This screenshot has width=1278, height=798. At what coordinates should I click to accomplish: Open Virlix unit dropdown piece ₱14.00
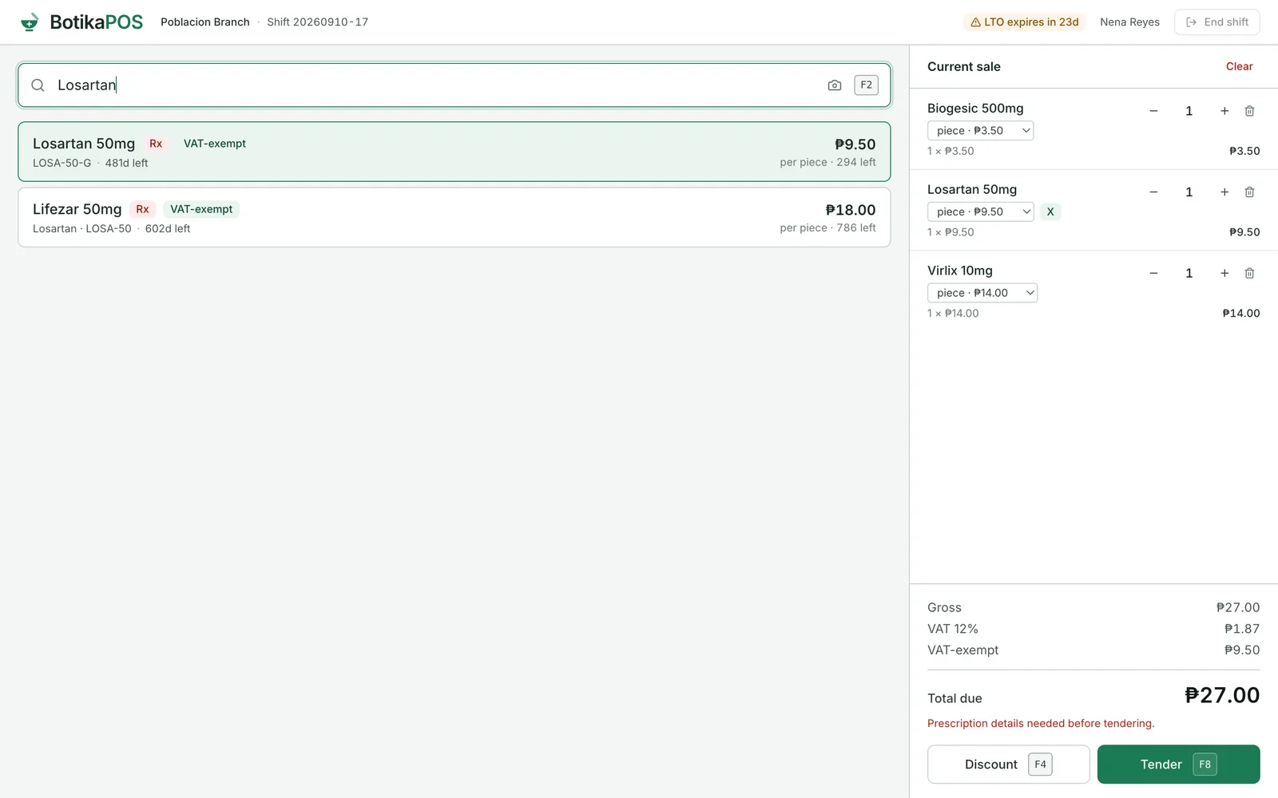(982, 293)
